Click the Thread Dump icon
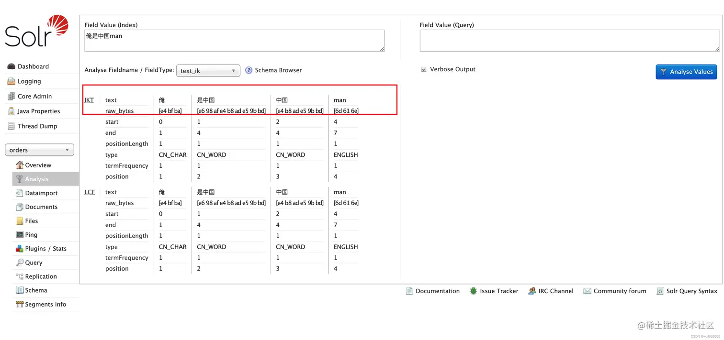 tap(11, 126)
